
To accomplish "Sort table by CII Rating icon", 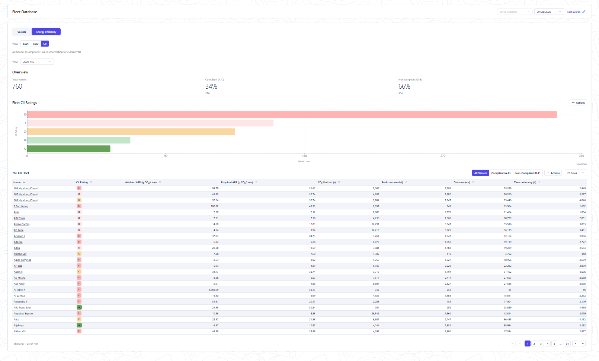I will [x=91, y=182].
